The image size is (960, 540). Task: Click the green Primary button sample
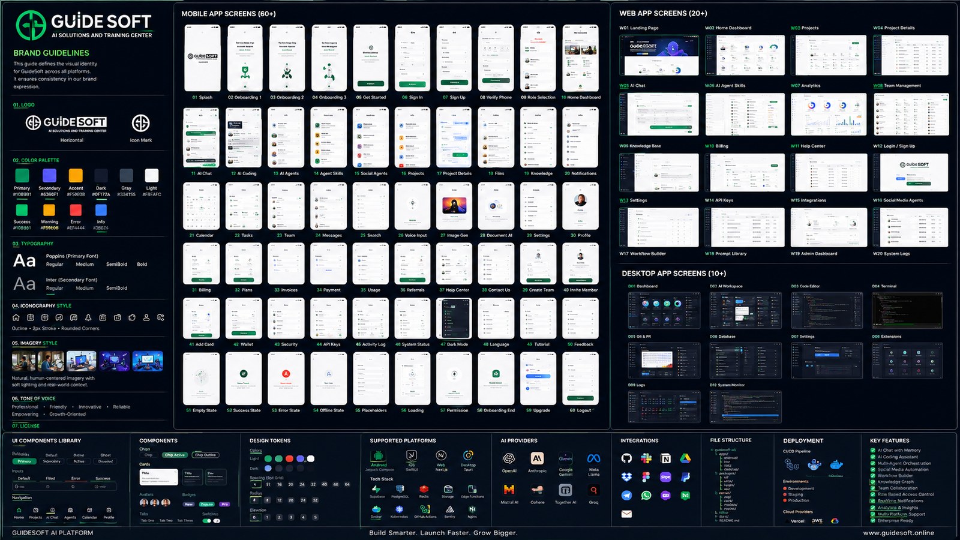tap(24, 461)
